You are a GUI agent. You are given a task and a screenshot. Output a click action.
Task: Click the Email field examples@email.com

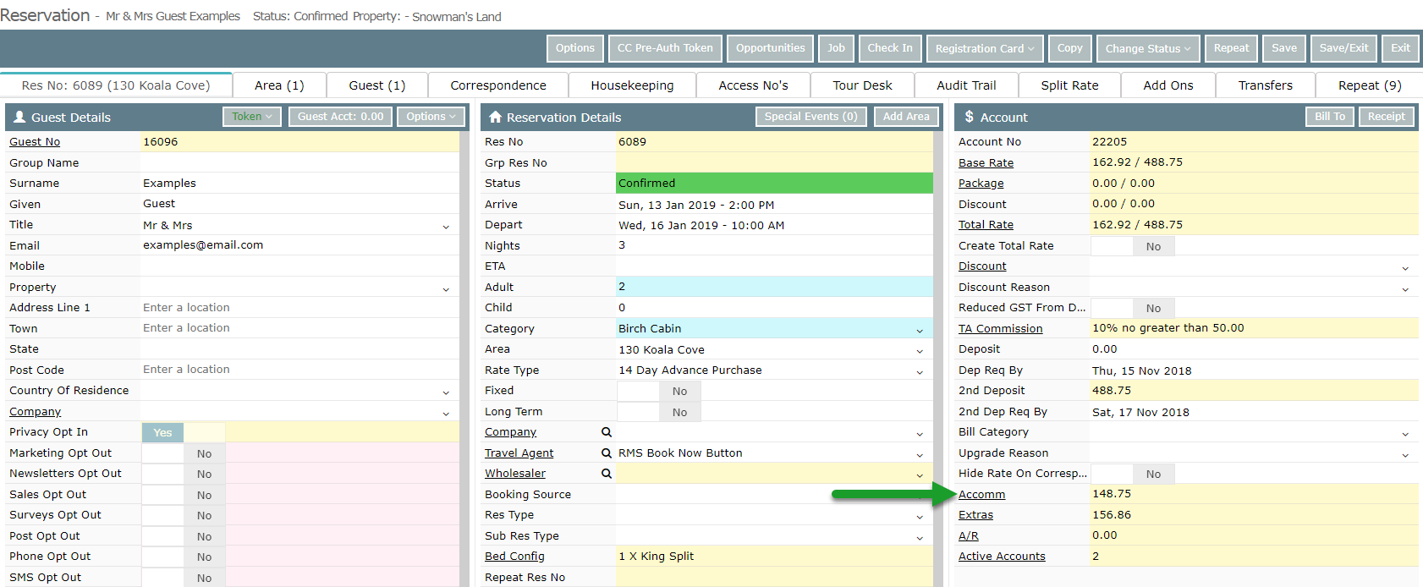click(x=300, y=245)
